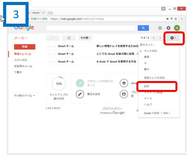This screenshot has height=159, width=189.
Task: Bookmark the page with the star icon
Action: pyautogui.click(x=175, y=19)
